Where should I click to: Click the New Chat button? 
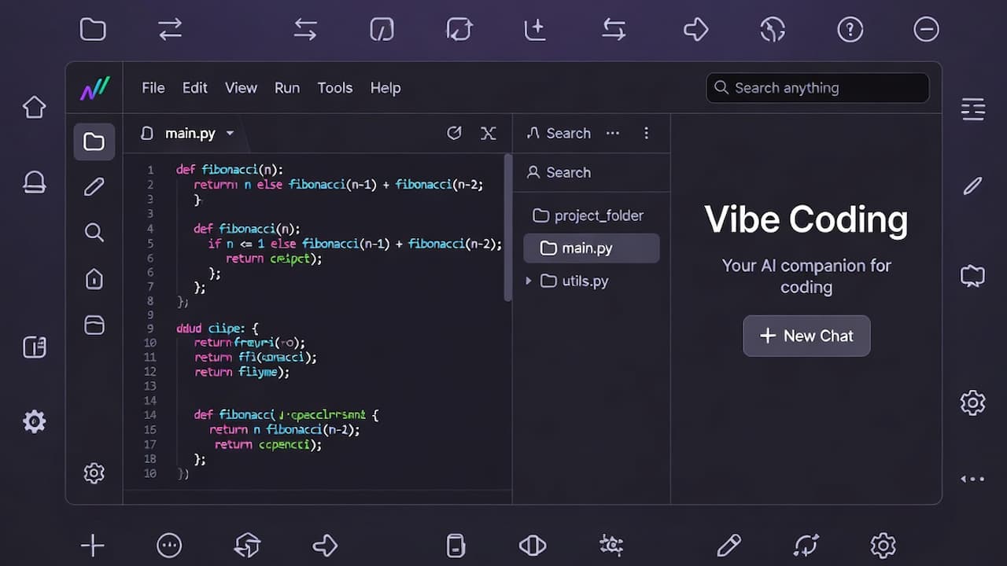tap(806, 336)
